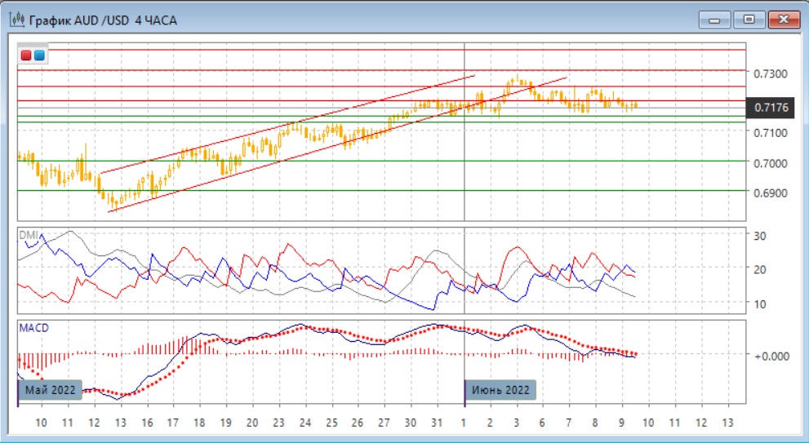The height and width of the screenshot is (443, 809).
Task: Click the DMI scale value 30
Action: point(760,236)
